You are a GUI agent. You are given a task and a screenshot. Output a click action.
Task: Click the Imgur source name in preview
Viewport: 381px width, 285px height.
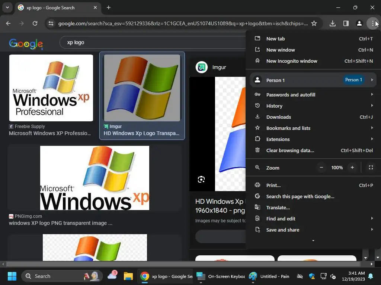(x=219, y=68)
